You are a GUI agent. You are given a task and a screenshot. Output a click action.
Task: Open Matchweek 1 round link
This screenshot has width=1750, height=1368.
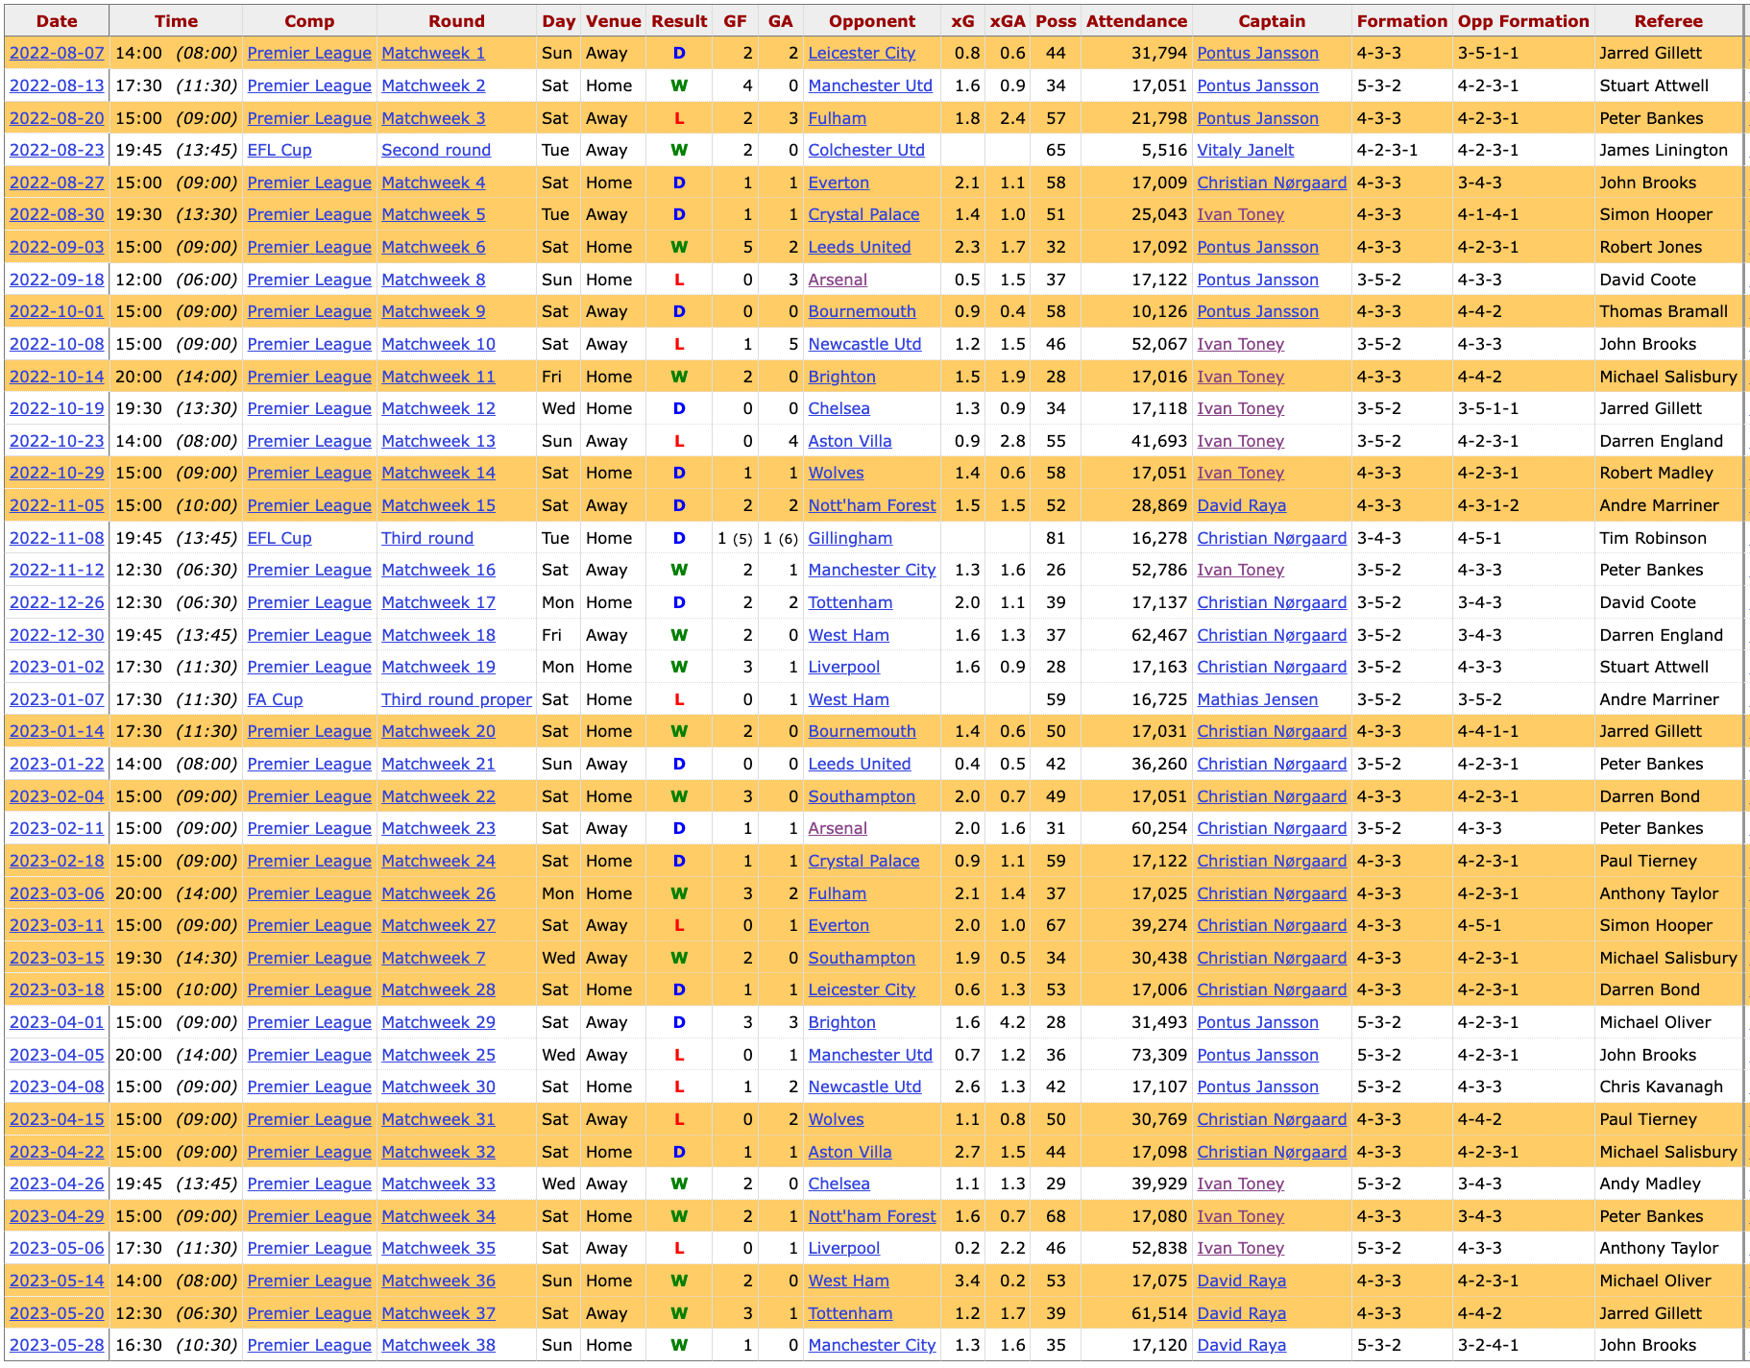(433, 53)
